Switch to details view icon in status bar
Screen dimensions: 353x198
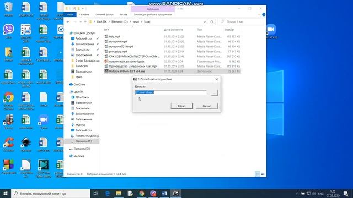(x=258, y=174)
